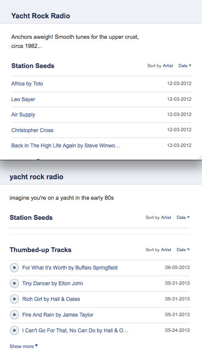Open Africa by Toto seed link
This screenshot has height=355, width=202.
27,84
